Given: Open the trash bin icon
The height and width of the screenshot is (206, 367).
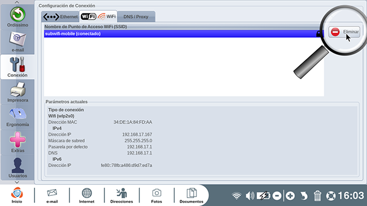Looking at the screenshot, I should (317, 196).
